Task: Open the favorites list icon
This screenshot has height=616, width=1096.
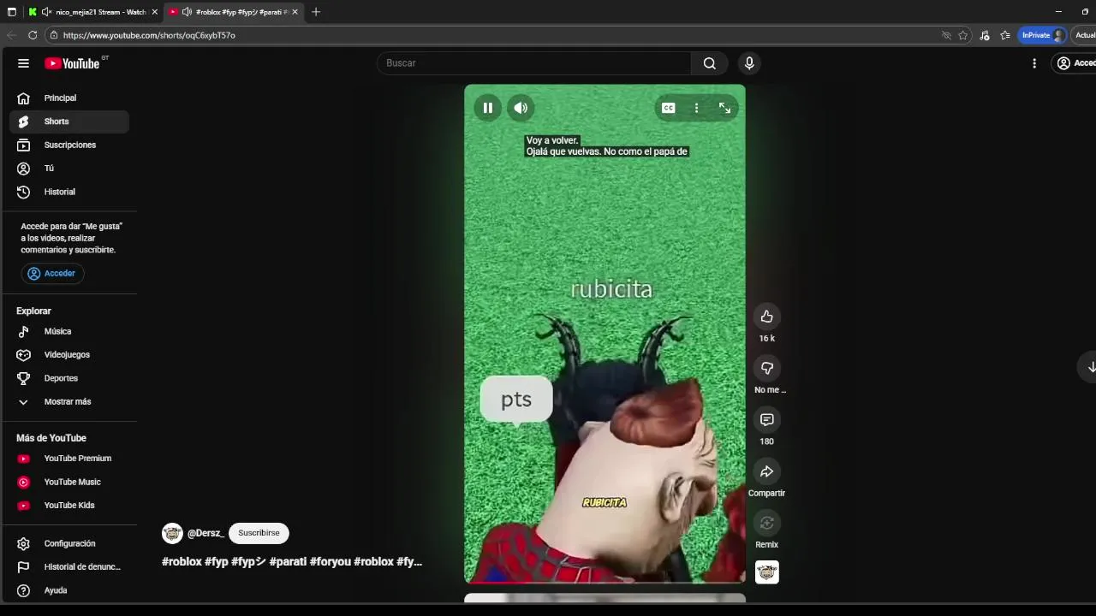Action: pyautogui.click(x=1005, y=35)
